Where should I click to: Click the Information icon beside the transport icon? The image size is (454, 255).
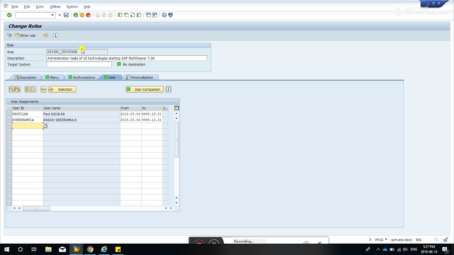point(55,35)
